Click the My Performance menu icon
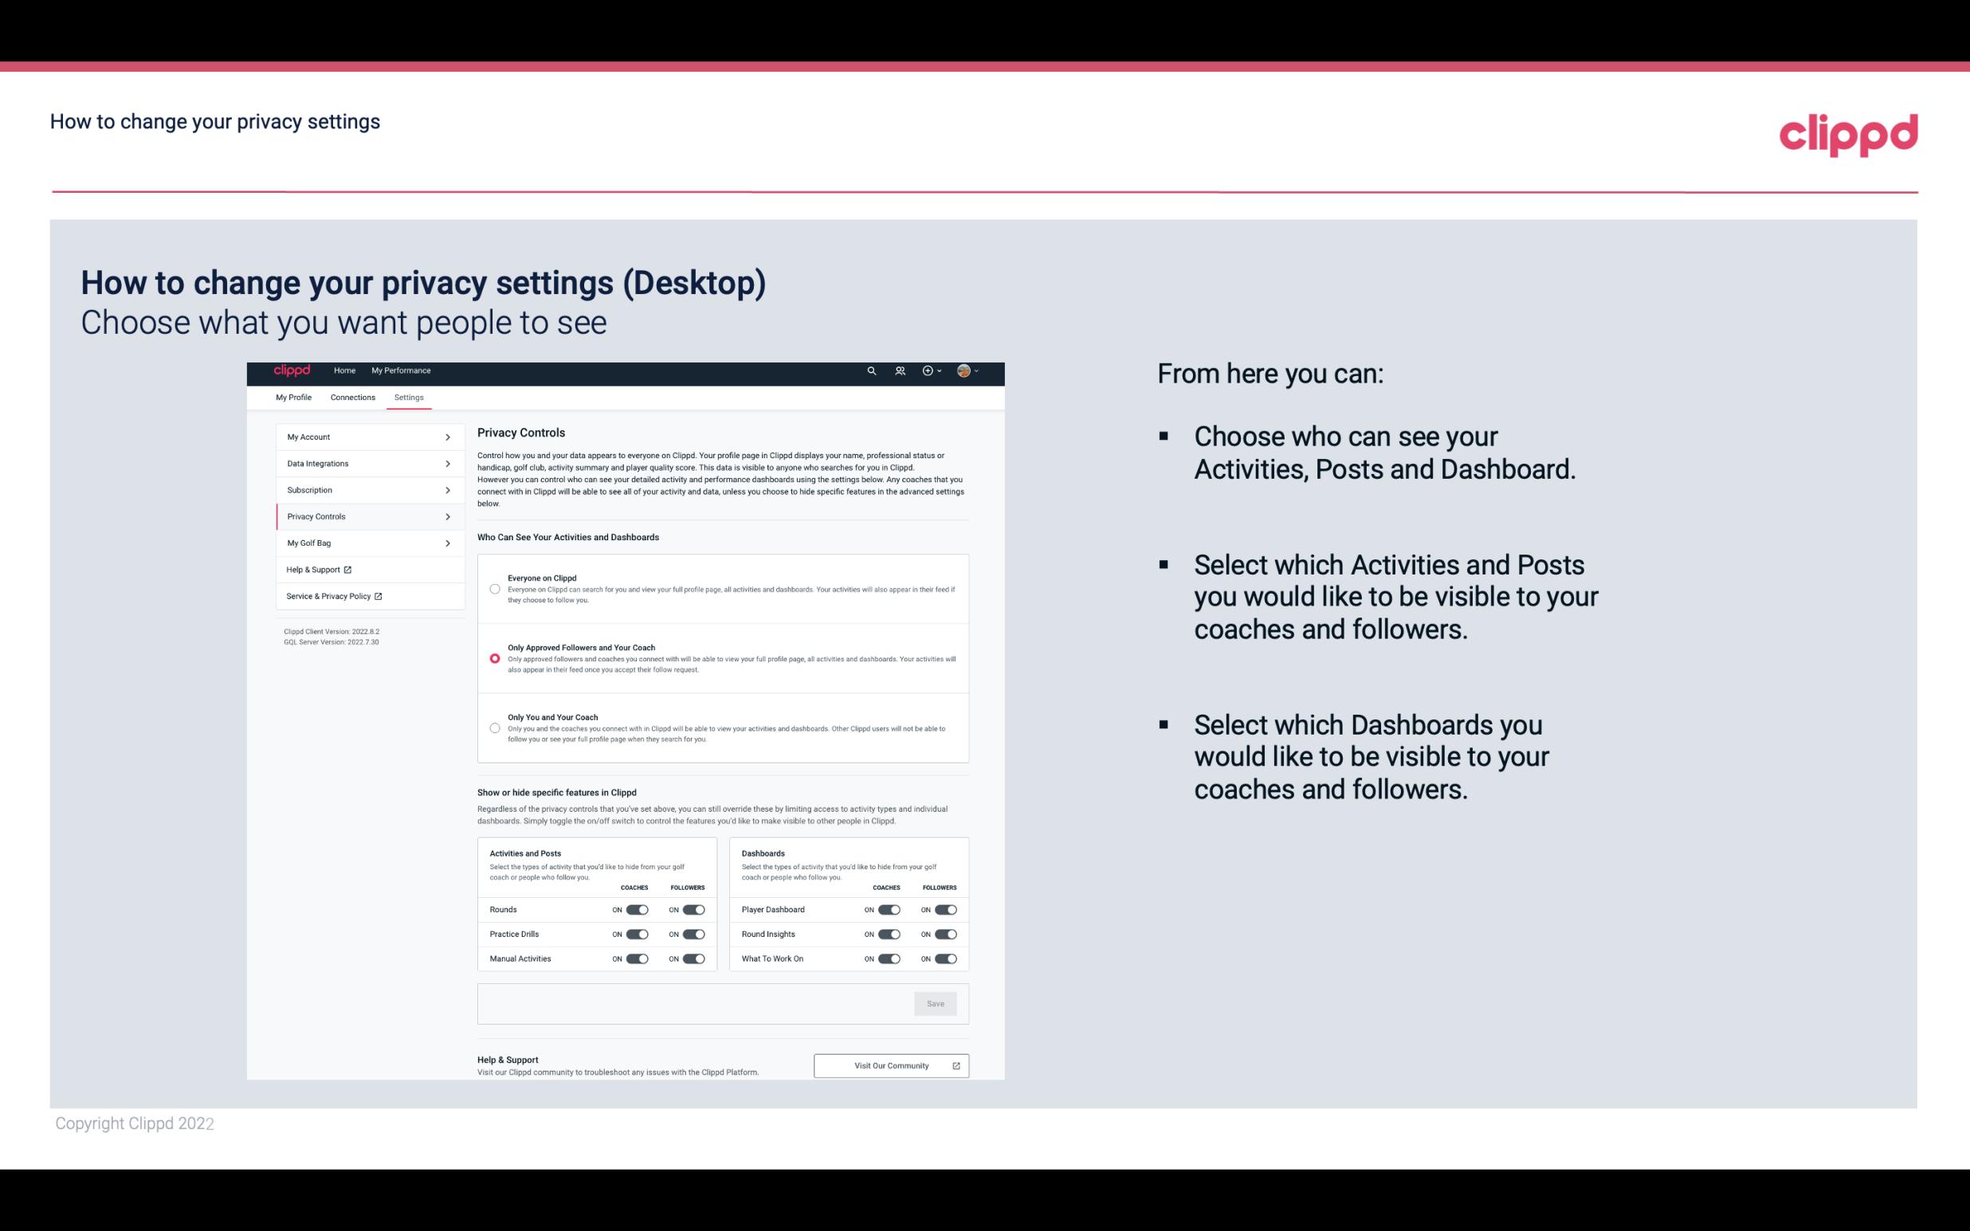Image resolution: width=1970 pixels, height=1231 pixels. tap(402, 370)
